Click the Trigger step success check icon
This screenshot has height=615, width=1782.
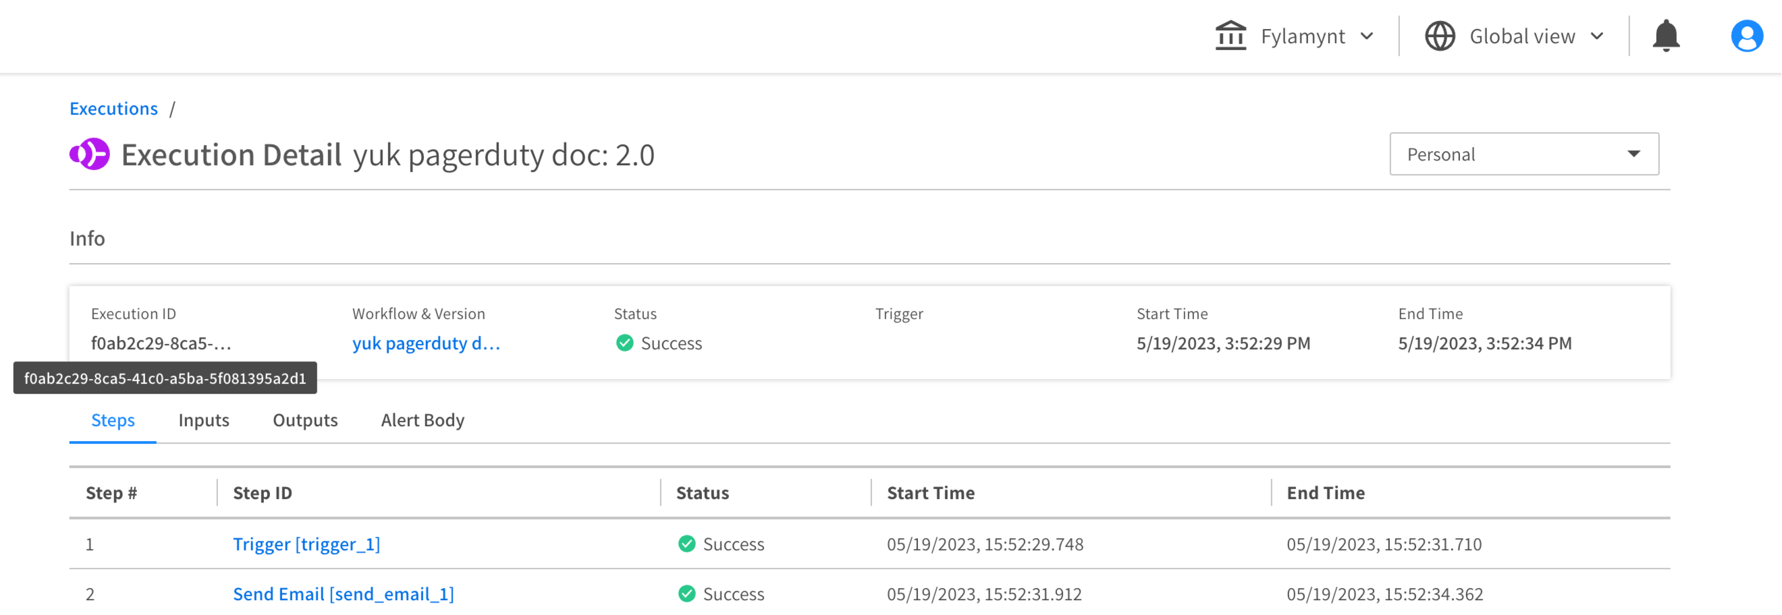coord(686,544)
